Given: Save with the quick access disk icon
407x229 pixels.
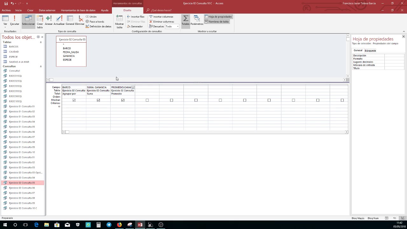Looking at the screenshot, I should [6, 3].
